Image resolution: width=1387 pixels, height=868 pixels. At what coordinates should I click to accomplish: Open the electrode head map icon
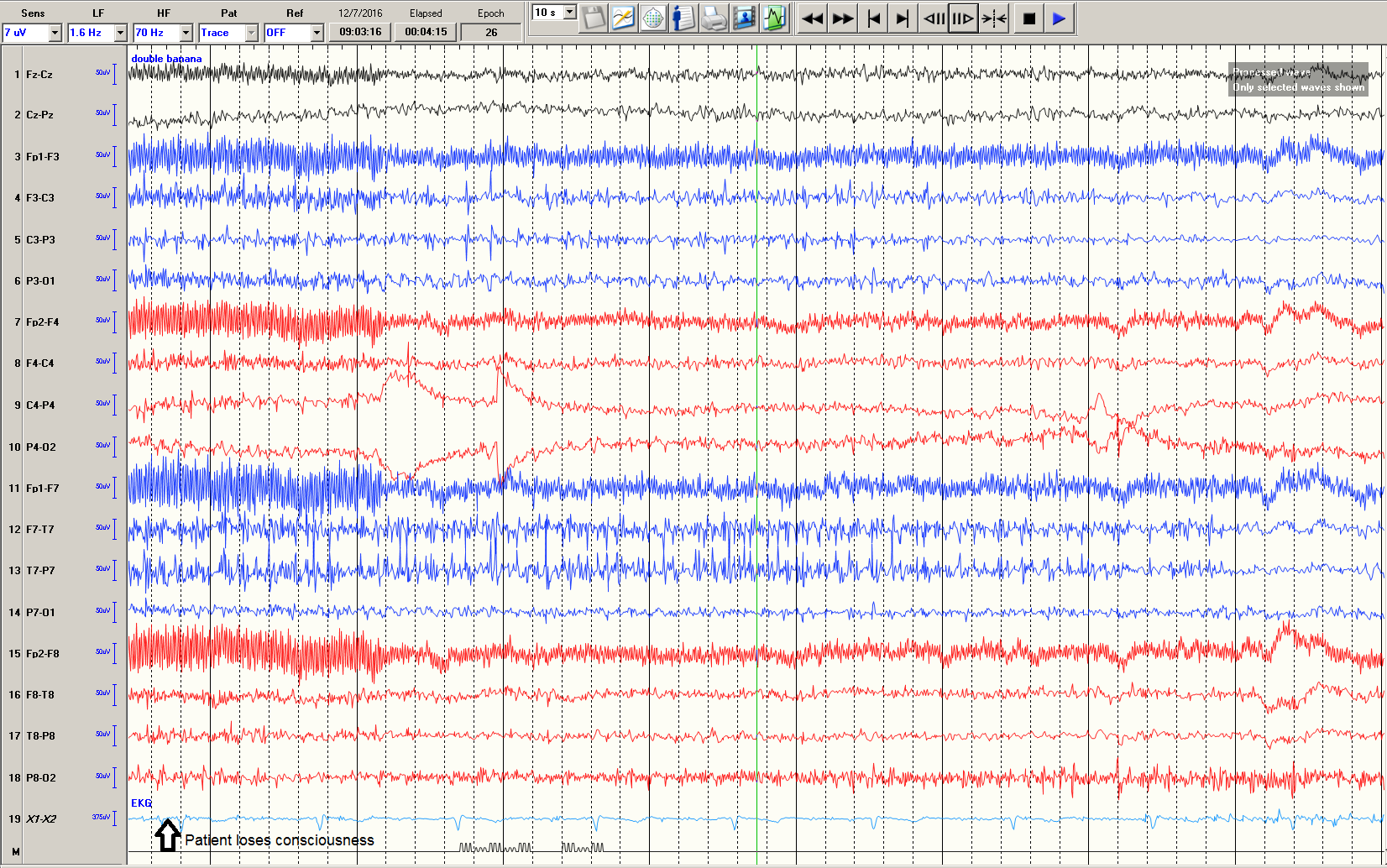[x=653, y=18]
